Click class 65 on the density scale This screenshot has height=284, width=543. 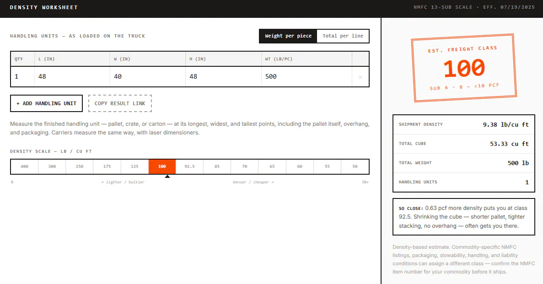(x=272, y=166)
